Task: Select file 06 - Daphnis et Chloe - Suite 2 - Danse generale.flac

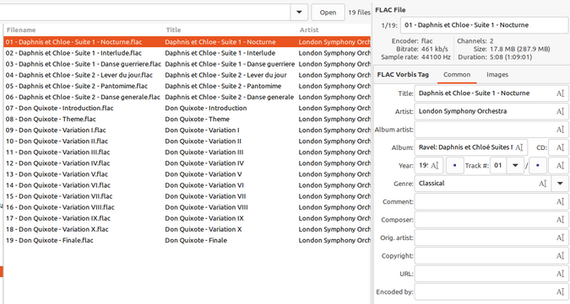Action: (187, 97)
